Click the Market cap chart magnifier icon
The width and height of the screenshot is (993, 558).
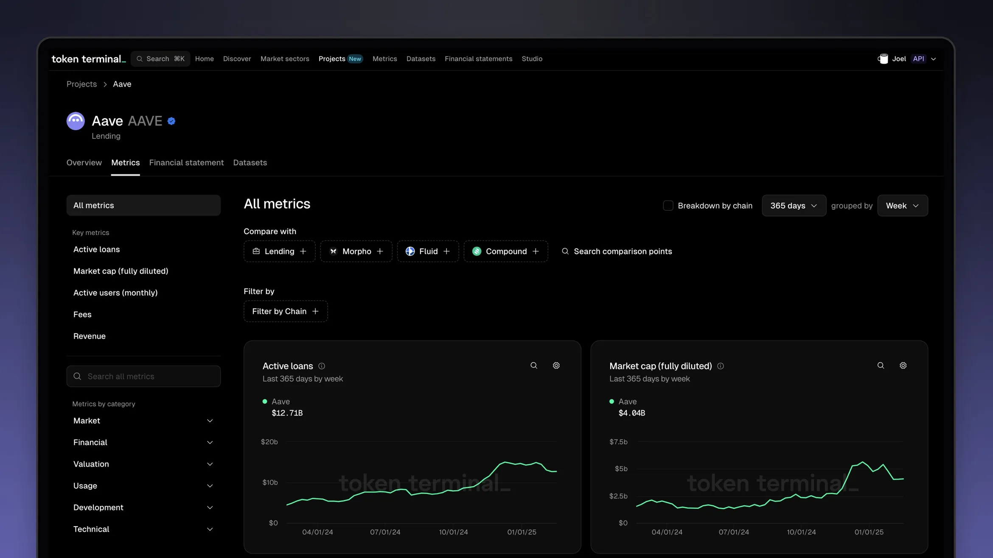point(881,365)
